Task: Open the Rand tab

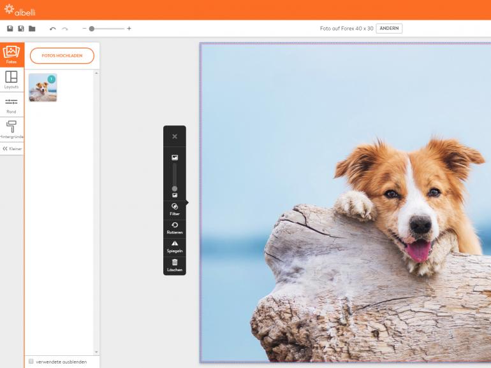Action: click(x=11, y=105)
